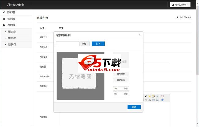Click the 内容英文 row label
The width and height of the screenshot is (199, 127).
pyautogui.click(x=43, y=57)
